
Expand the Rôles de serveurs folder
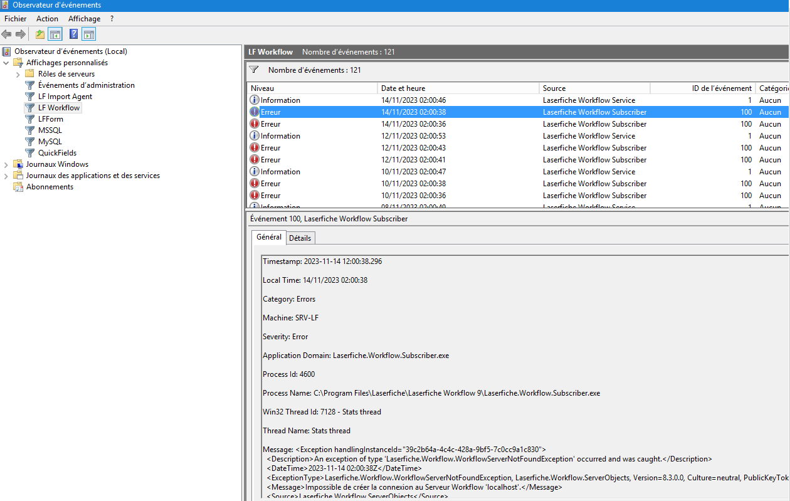18,74
